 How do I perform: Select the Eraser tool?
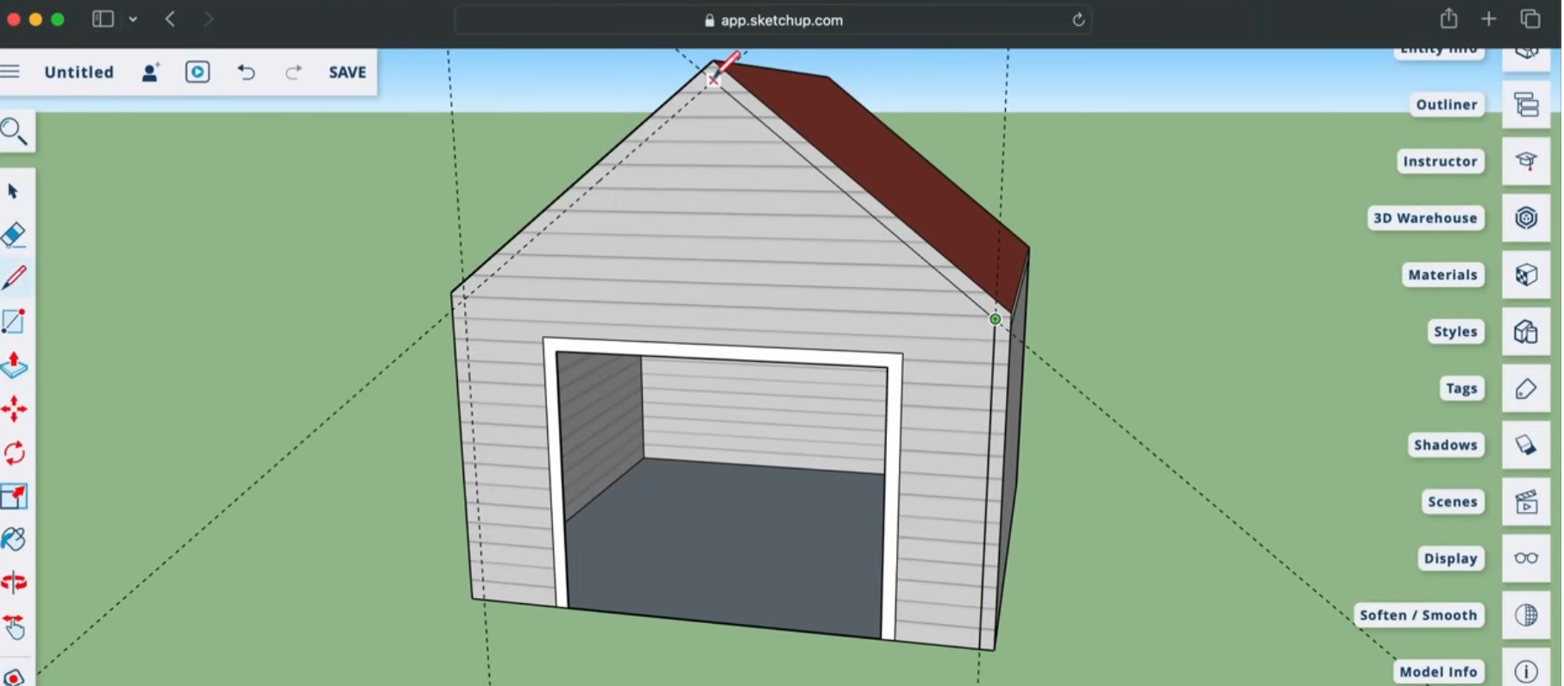(x=14, y=234)
